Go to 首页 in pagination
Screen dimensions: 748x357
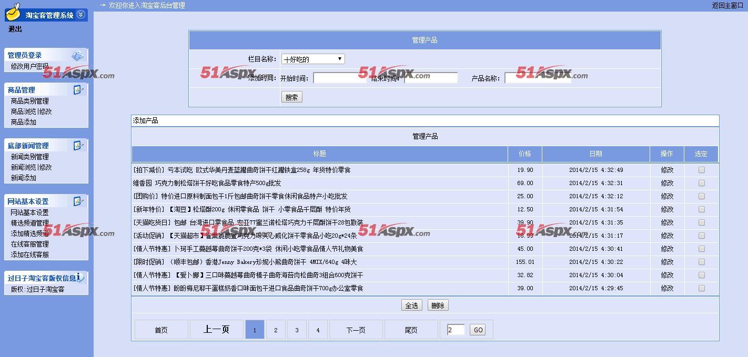pyautogui.click(x=161, y=330)
